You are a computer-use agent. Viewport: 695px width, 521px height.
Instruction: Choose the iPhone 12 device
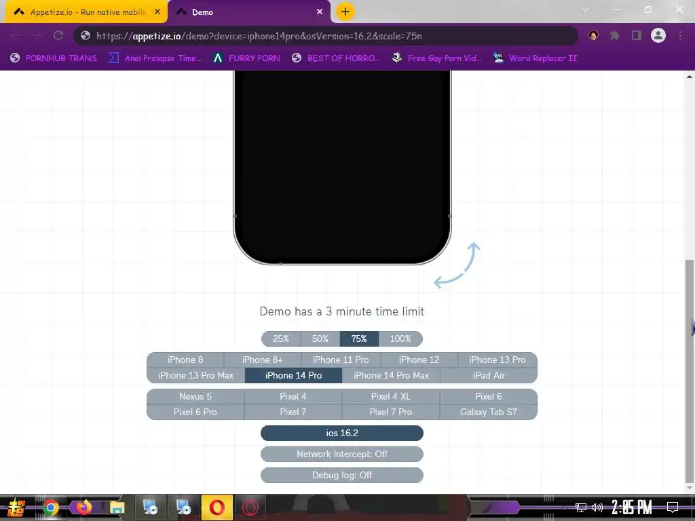pyautogui.click(x=419, y=360)
